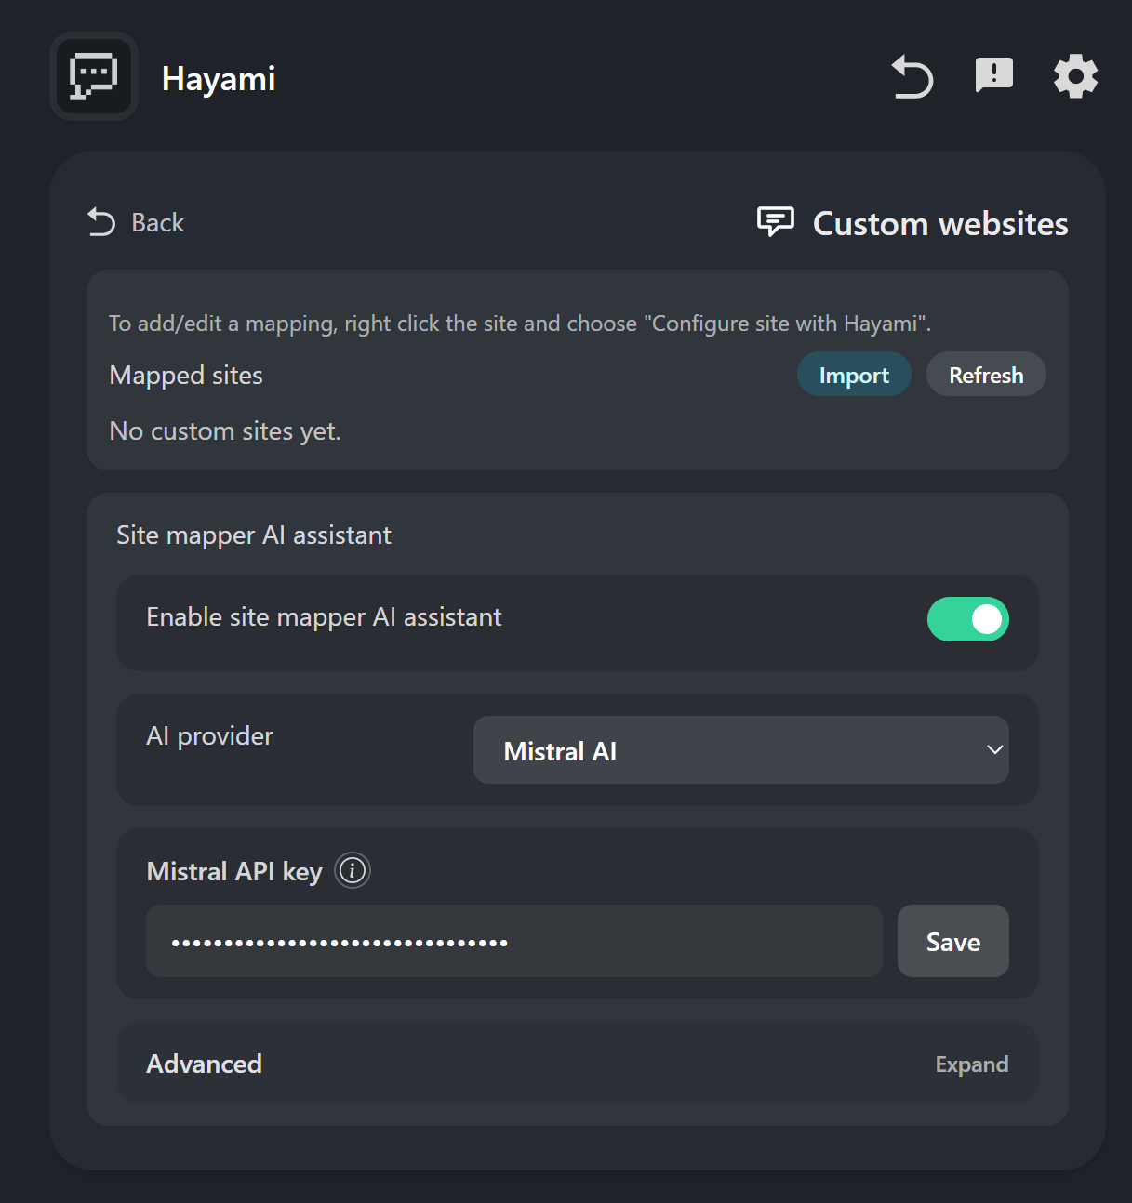The image size is (1132, 1203).
Task: Click the Import button
Action: click(854, 375)
